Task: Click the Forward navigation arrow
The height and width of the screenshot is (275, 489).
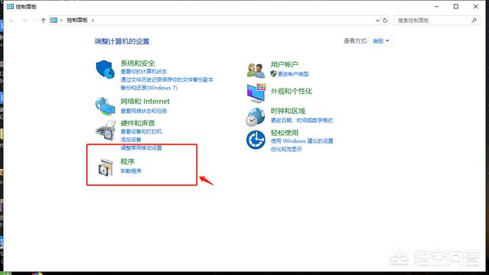Action: 24,21
